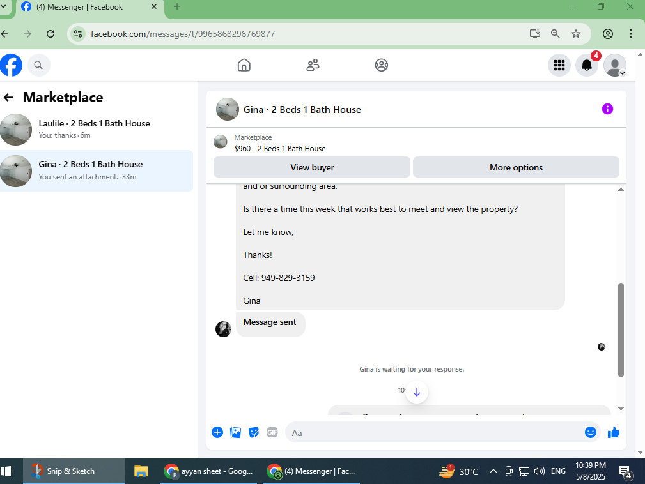Image resolution: width=645 pixels, height=484 pixels.
Task: Open the Windows Action Center notifications
Action: click(x=625, y=472)
